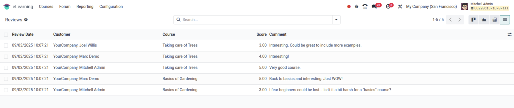Open the Reporting menu

pos(85,6)
